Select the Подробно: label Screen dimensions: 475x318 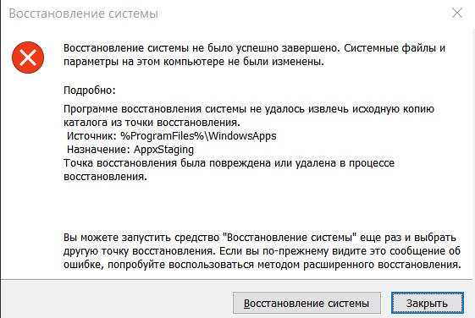tap(90, 90)
